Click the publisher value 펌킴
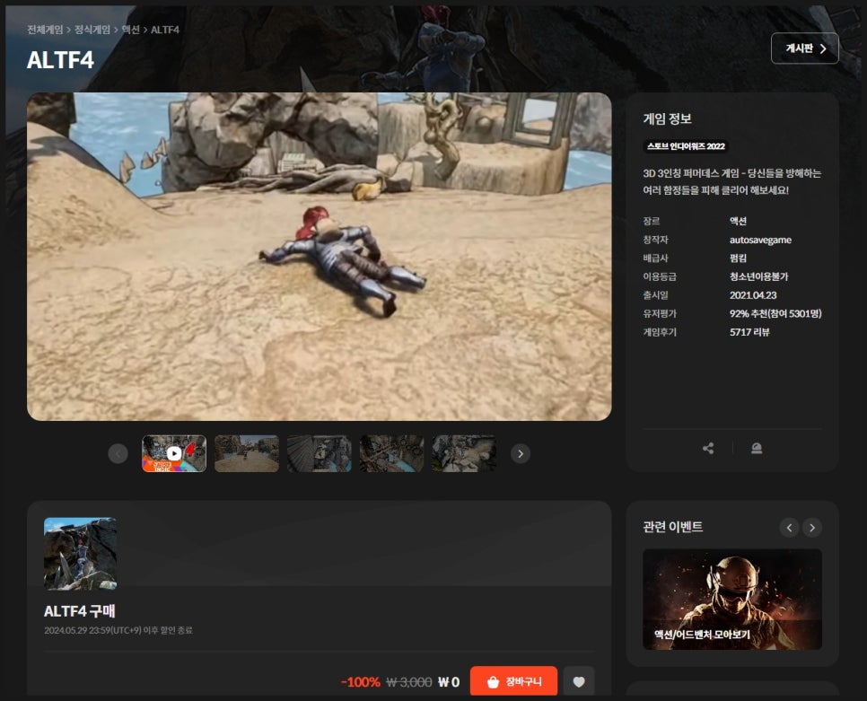Screen dimensions: 867x701 click(738, 258)
